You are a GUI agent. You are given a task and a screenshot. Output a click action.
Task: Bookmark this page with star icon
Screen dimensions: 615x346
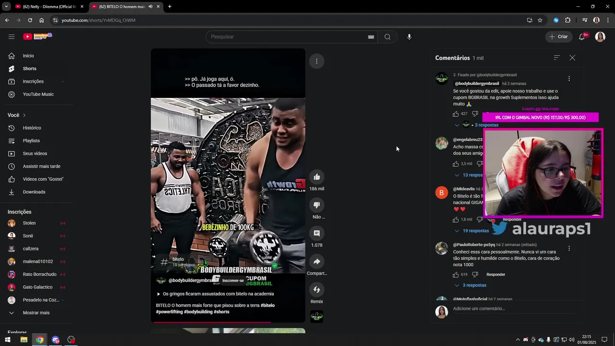[x=540, y=20]
